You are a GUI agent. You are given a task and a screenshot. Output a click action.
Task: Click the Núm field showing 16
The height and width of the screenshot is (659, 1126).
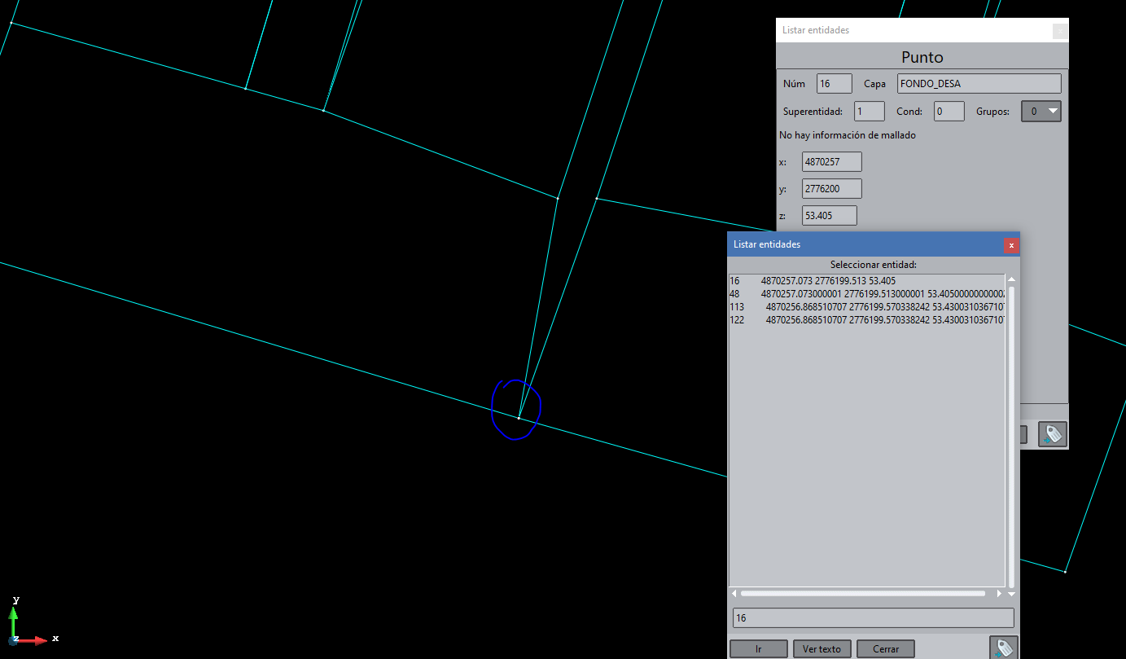tap(835, 83)
